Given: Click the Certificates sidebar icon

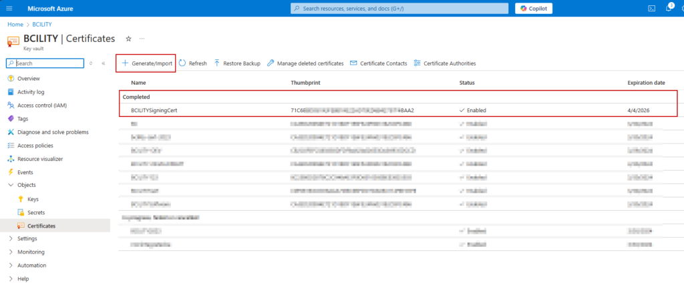Looking at the screenshot, I should 20,226.
